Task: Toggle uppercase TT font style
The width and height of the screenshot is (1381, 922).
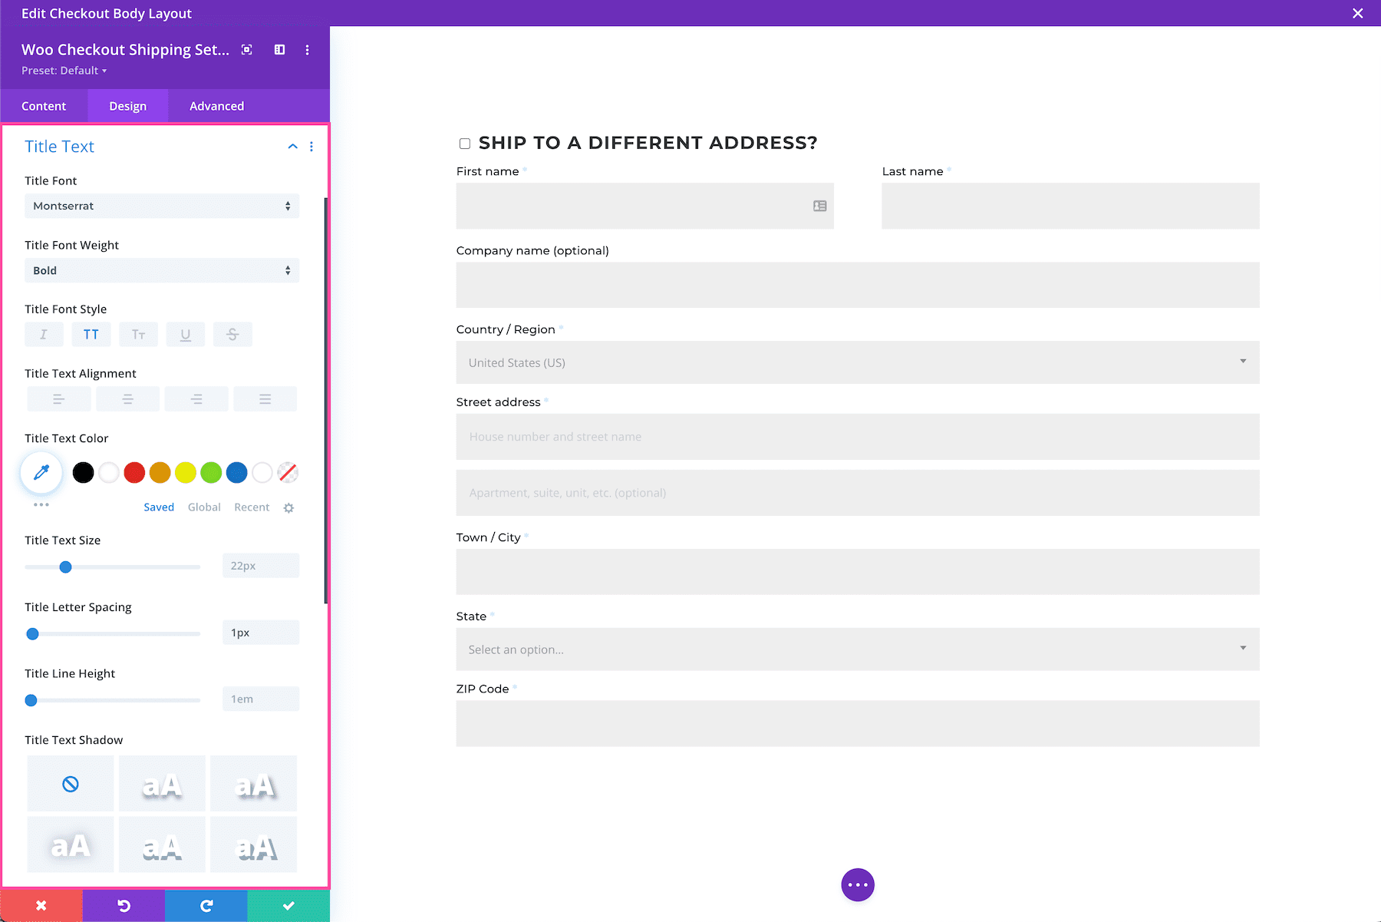Action: [91, 334]
